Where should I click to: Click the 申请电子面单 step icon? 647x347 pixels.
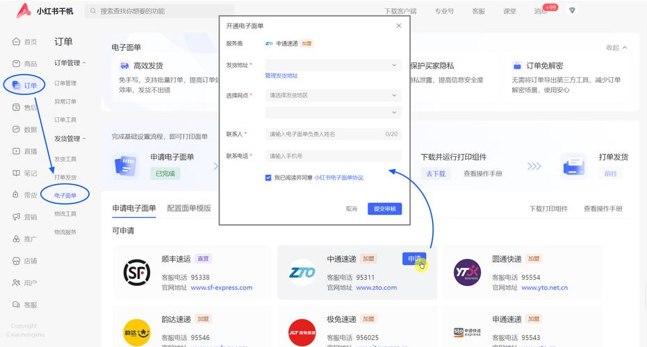pos(125,166)
